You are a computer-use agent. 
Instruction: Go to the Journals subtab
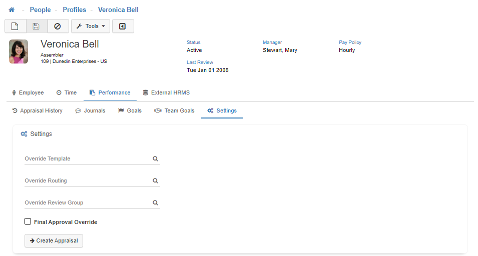pyautogui.click(x=90, y=110)
